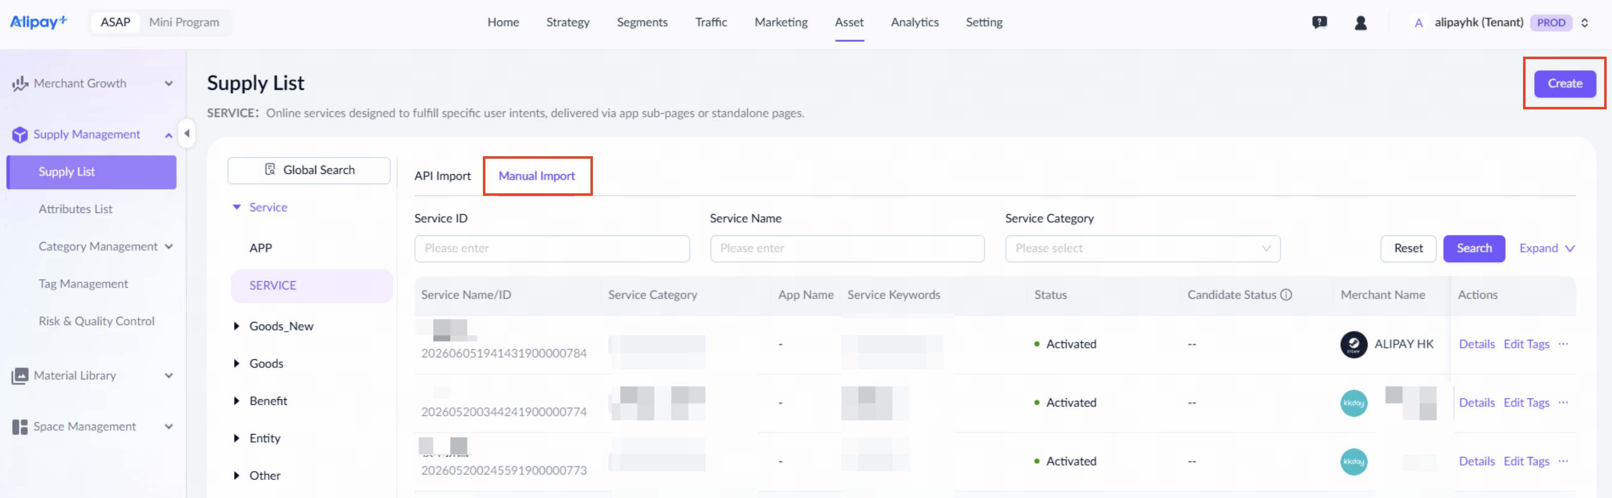Click the Candidate Status info icon
The width and height of the screenshot is (1612, 498).
(1286, 294)
